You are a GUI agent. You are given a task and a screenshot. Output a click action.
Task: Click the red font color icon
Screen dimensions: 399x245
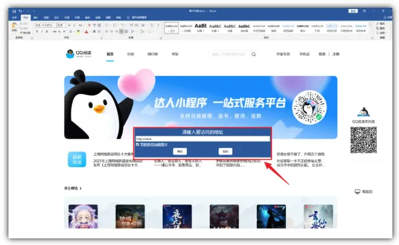pyautogui.click(x=86, y=31)
